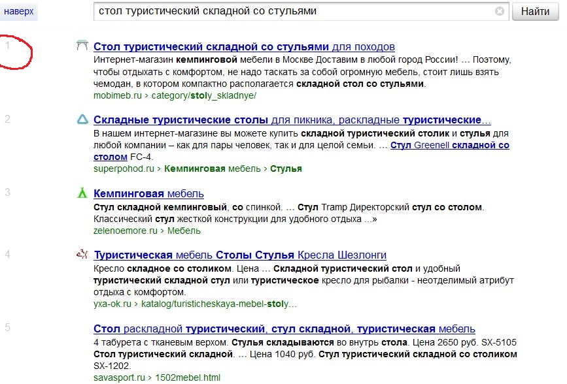Image resolution: width=567 pixels, height=384 pixels.
Task: Click the savasport.ru green URL link
Action: (120, 377)
